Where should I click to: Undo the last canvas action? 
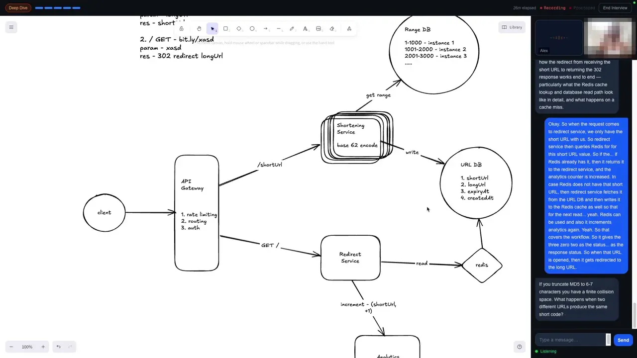pyautogui.click(x=58, y=347)
